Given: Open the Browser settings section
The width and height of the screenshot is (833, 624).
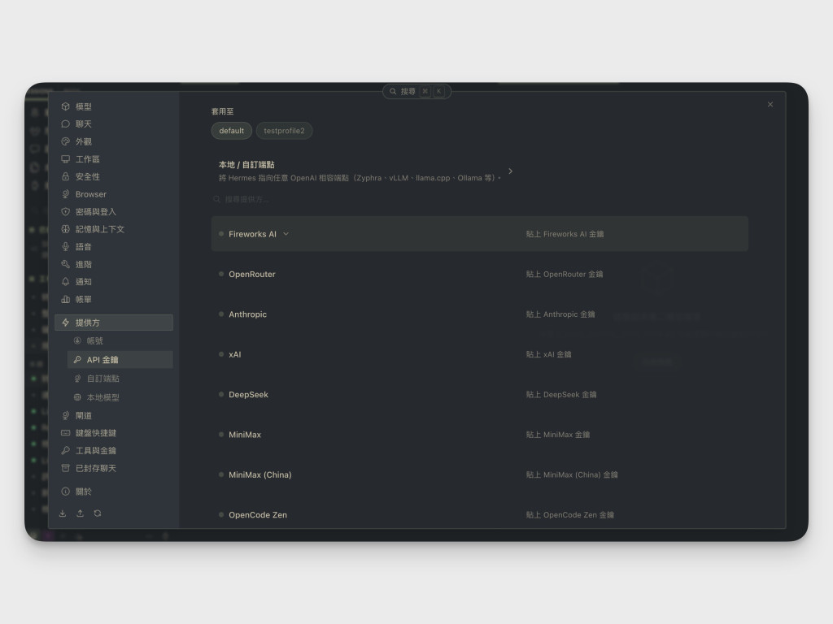Looking at the screenshot, I should pos(114,194).
